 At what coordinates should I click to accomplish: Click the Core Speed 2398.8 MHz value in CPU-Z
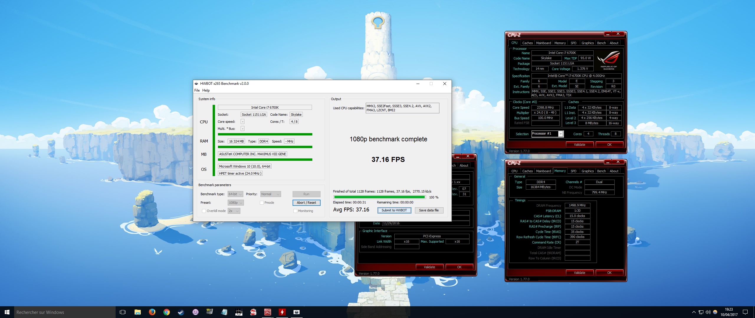[x=545, y=107]
